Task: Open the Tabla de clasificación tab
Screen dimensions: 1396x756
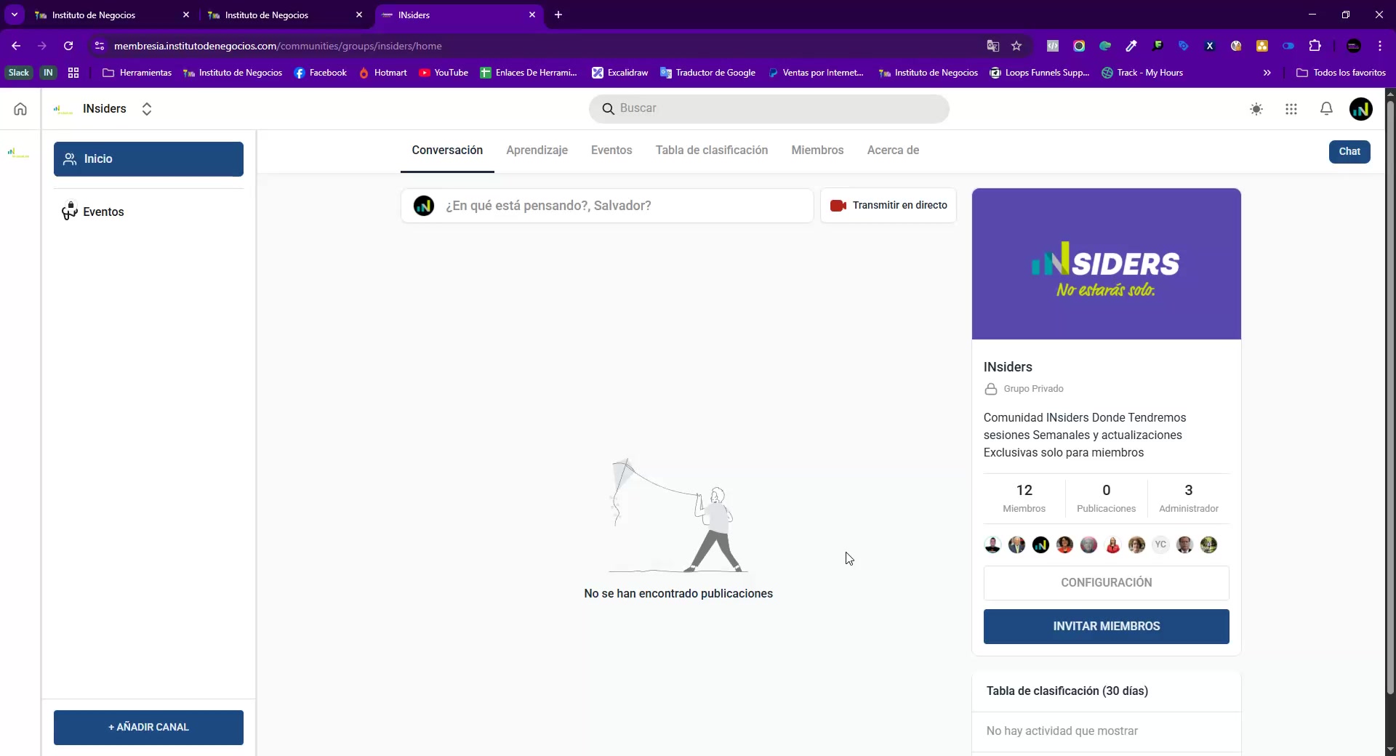Action: click(711, 150)
